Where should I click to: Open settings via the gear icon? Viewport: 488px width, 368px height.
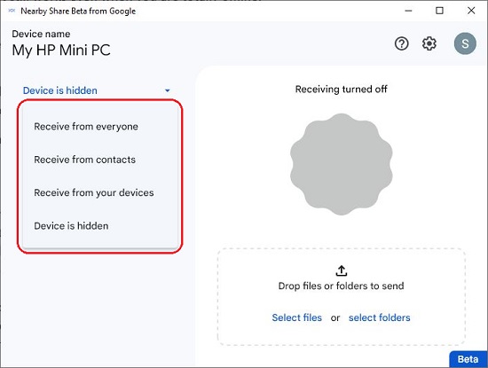[429, 43]
